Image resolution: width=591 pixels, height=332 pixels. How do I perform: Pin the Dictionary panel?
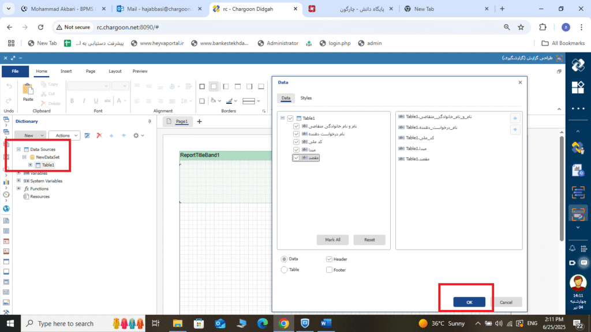[150, 122]
